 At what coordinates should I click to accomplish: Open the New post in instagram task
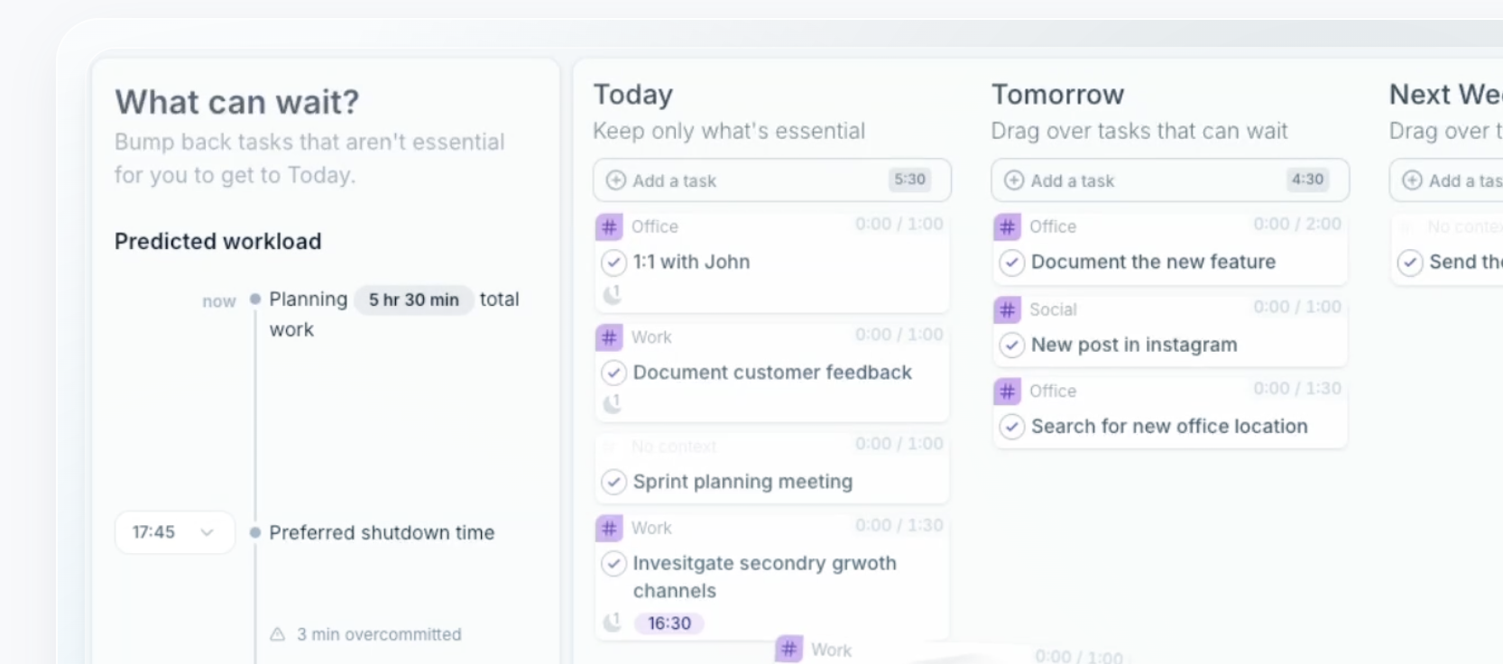pos(1134,345)
